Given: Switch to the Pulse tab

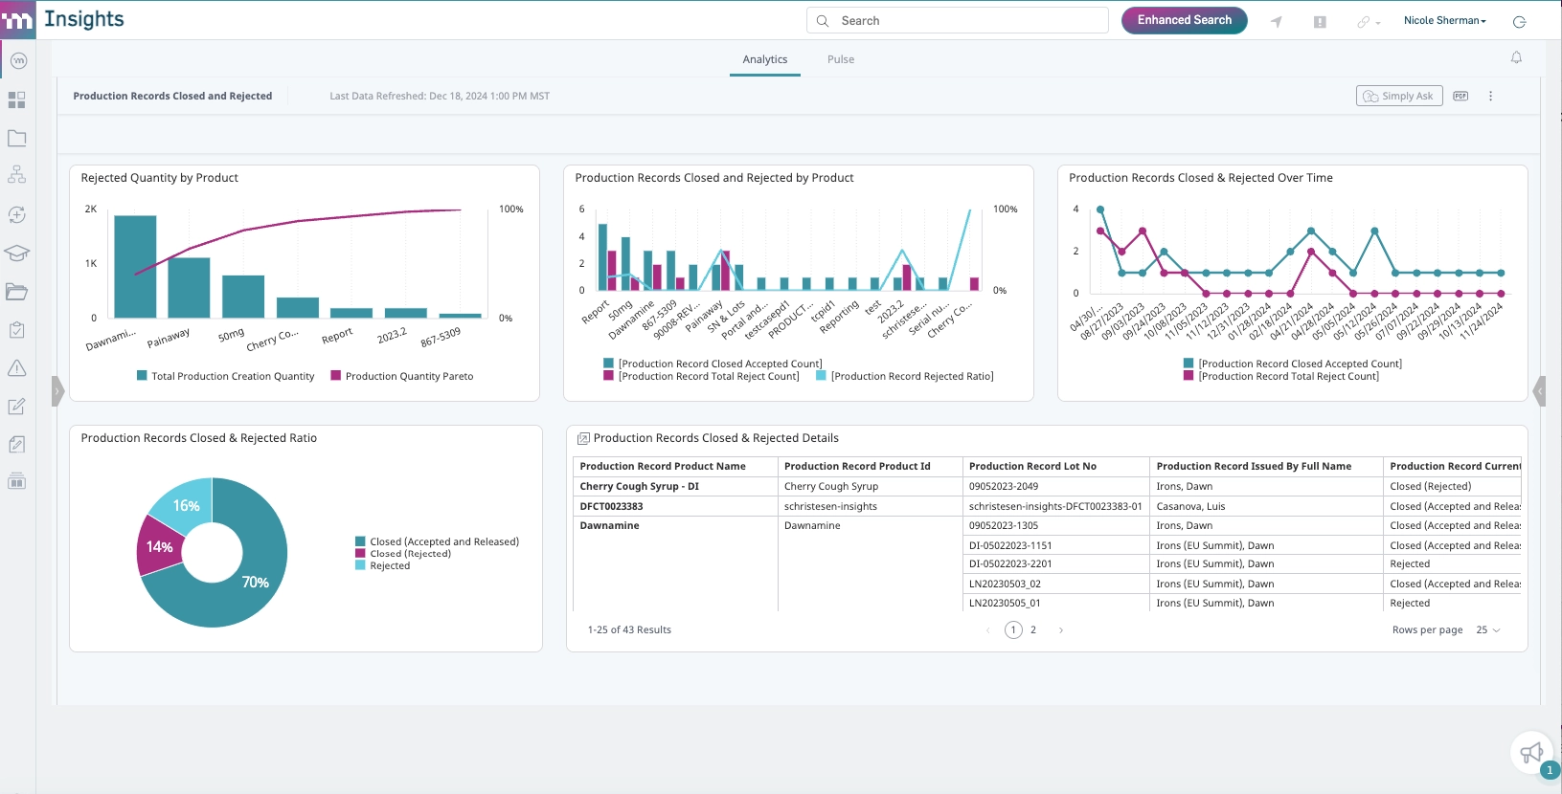Looking at the screenshot, I should tap(841, 59).
